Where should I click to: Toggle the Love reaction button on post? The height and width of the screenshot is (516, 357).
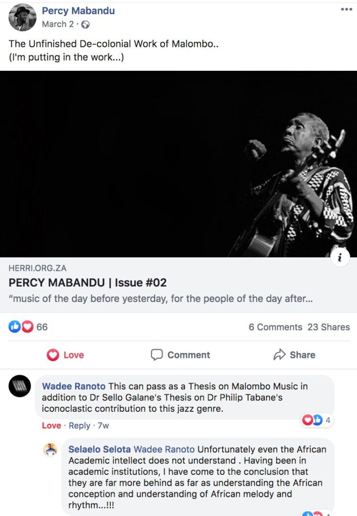pos(65,355)
